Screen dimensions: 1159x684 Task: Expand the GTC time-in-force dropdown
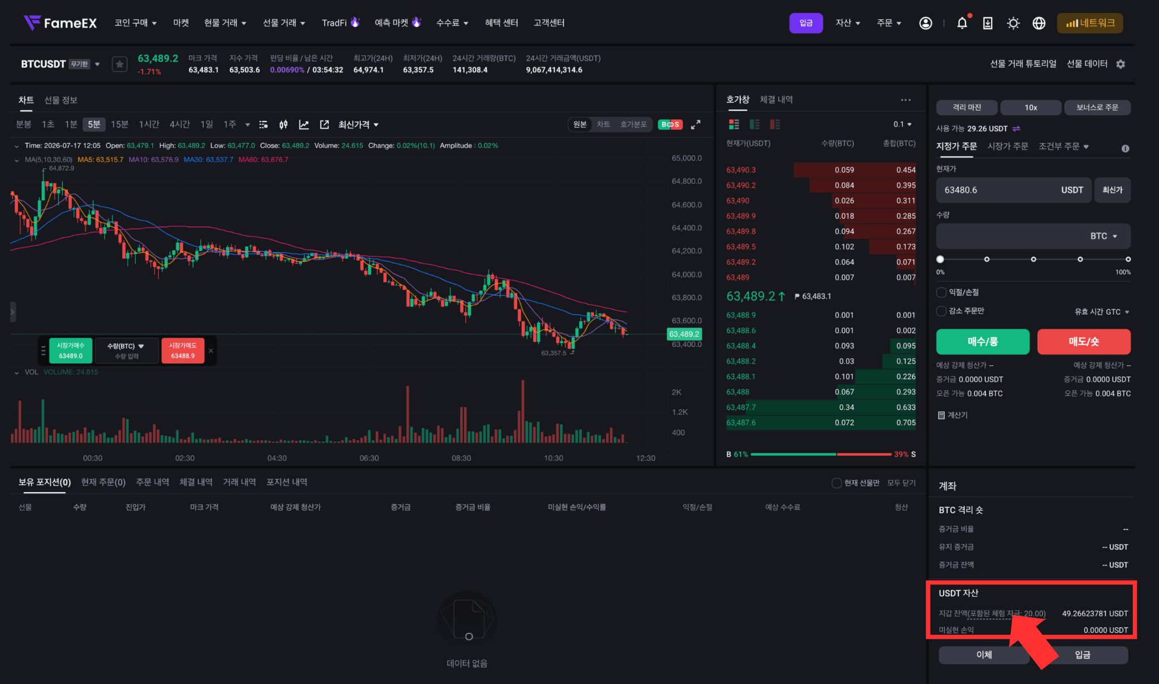pos(1102,312)
